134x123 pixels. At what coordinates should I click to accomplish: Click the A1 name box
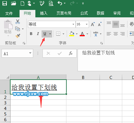point(15,54)
